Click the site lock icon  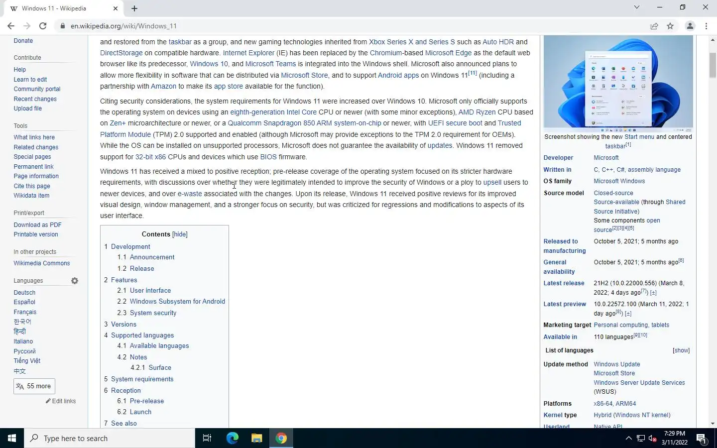(62, 26)
